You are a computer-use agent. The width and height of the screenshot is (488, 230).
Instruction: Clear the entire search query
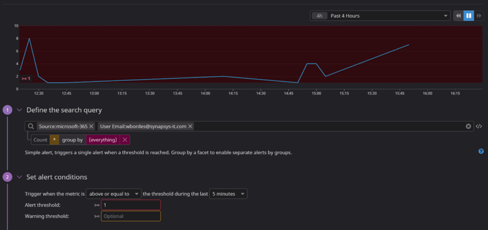click(x=468, y=126)
